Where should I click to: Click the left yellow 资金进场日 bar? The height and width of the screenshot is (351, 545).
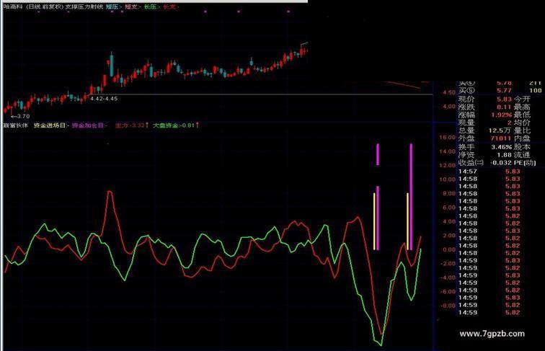pyautogui.click(x=374, y=221)
